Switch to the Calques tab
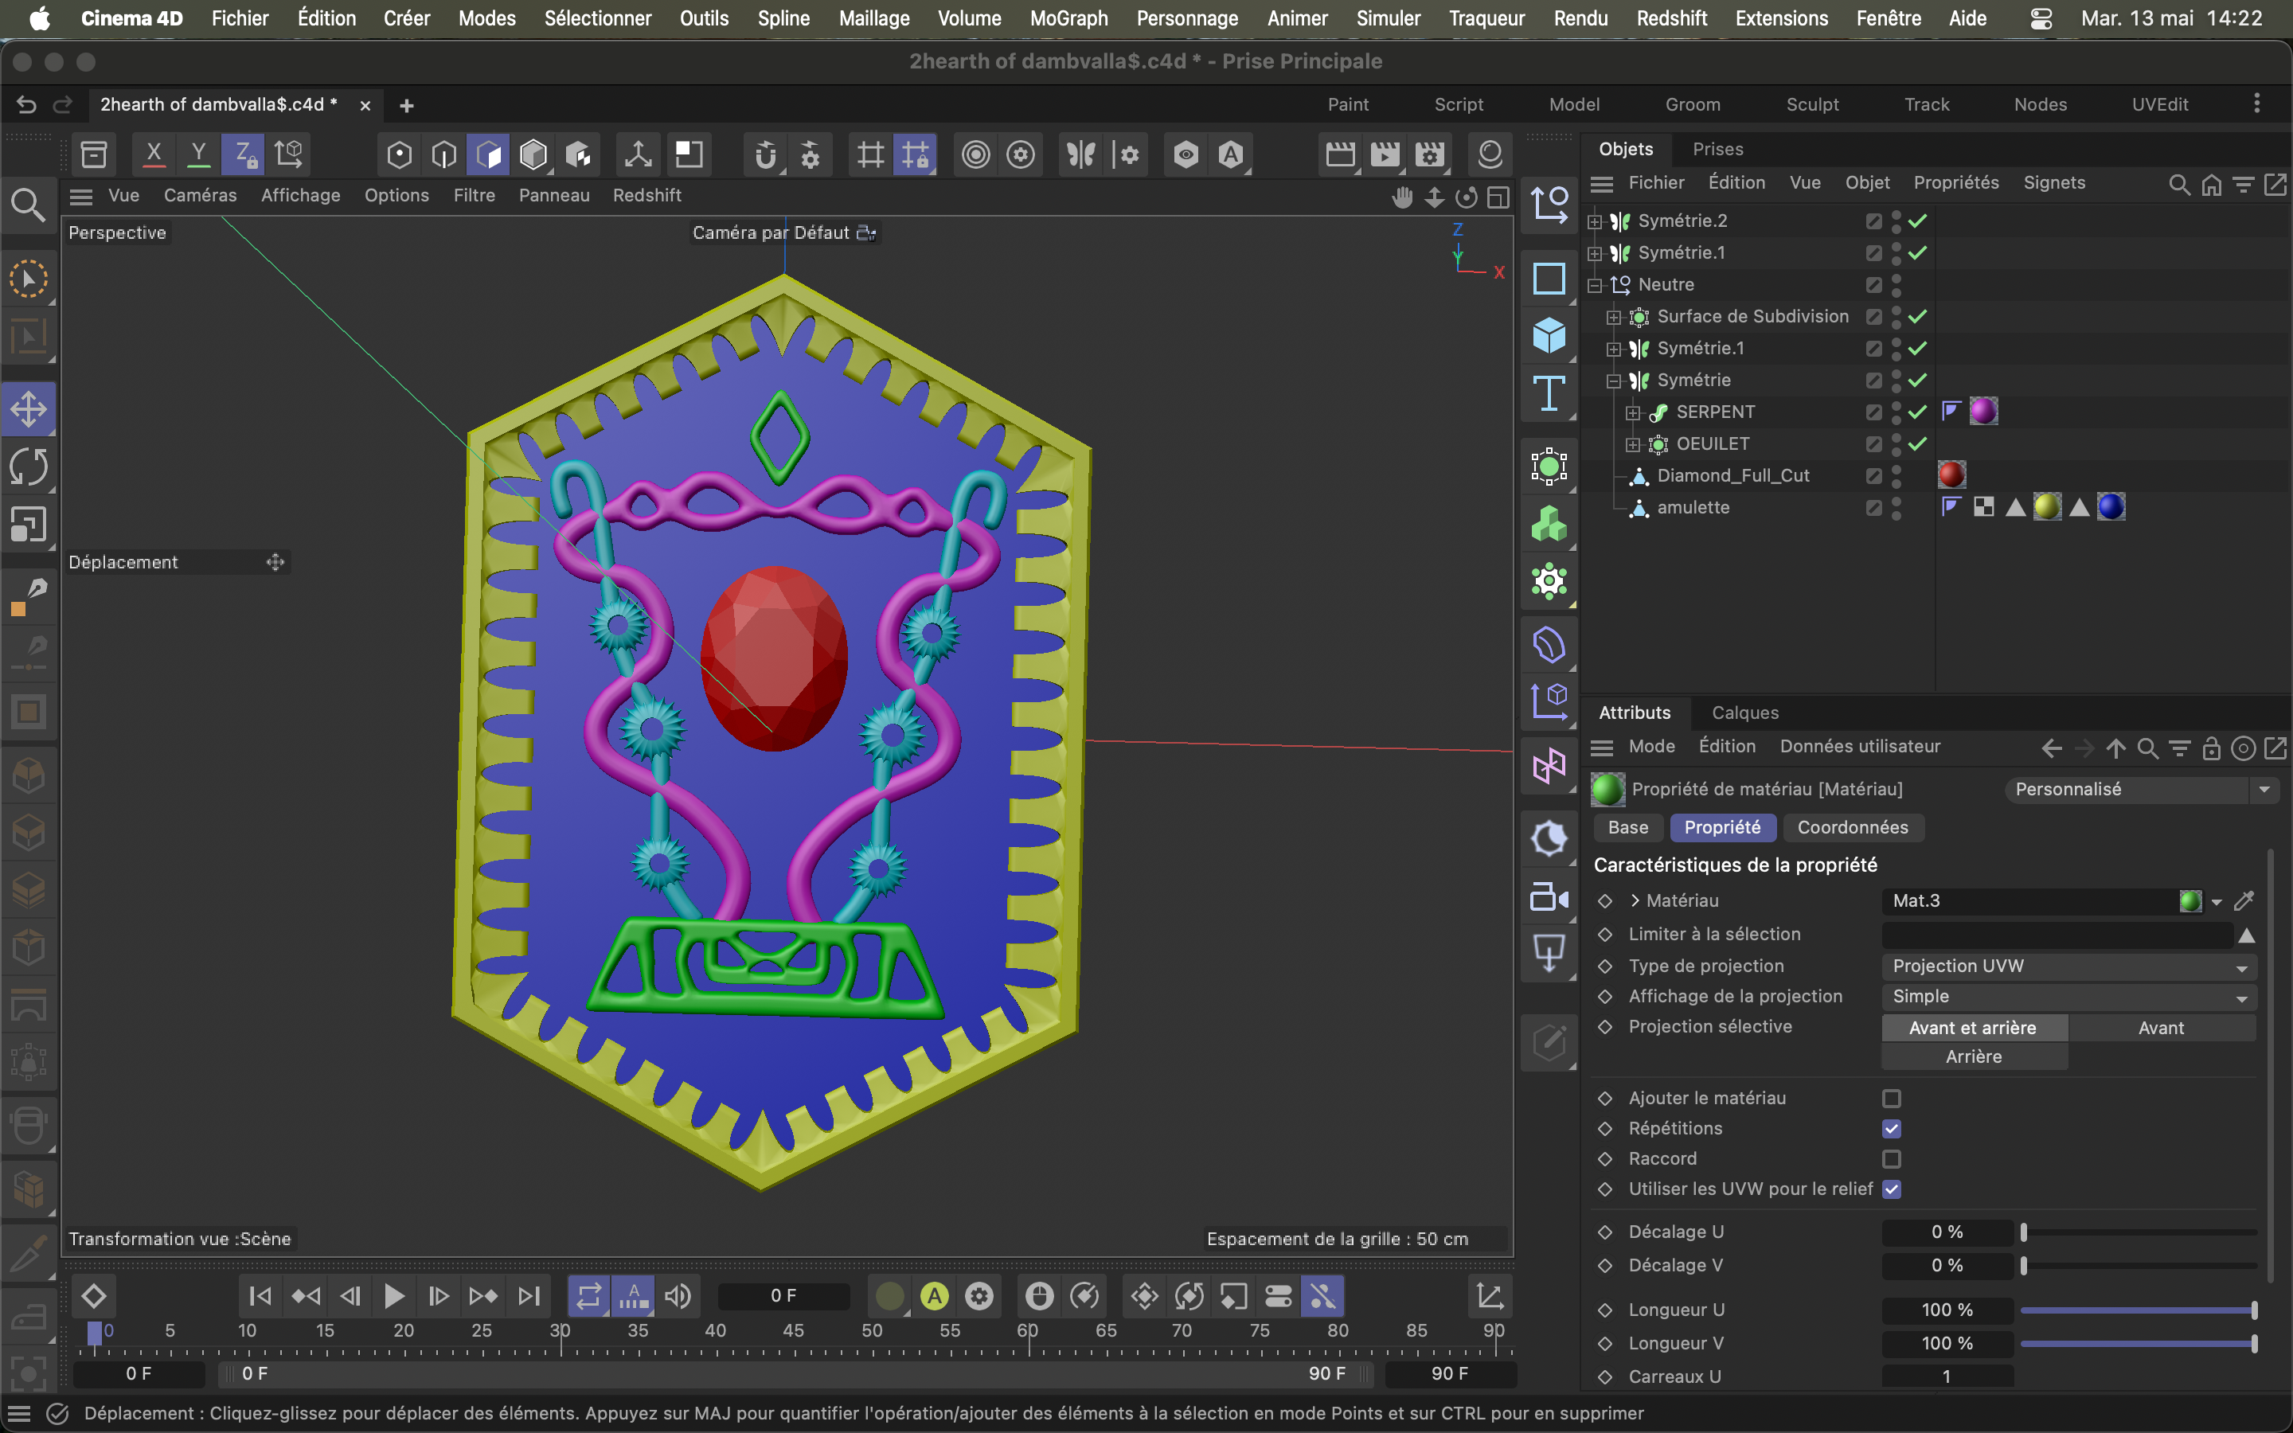Image resolution: width=2293 pixels, height=1433 pixels. (1744, 713)
